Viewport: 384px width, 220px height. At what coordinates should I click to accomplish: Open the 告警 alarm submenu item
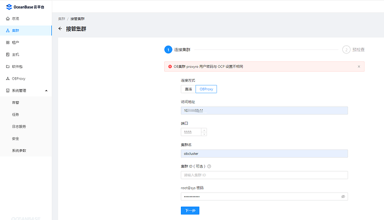coord(16,102)
